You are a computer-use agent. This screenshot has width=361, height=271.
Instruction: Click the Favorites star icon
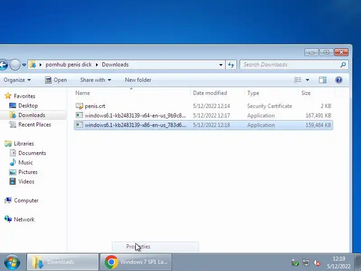click(x=8, y=96)
